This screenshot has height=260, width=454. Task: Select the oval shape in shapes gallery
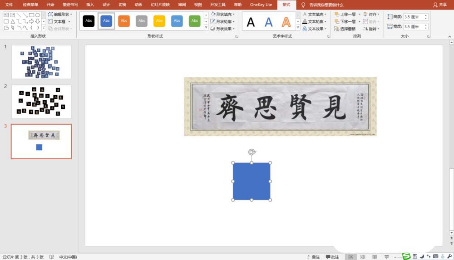click(x=38, y=15)
